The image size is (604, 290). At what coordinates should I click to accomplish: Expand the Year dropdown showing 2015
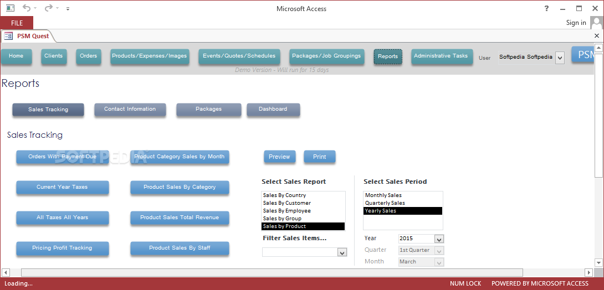(439, 239)
